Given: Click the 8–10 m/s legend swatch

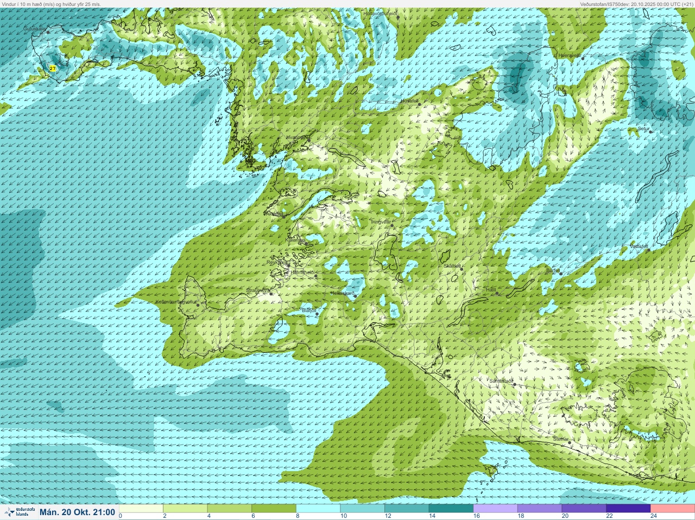Looking at the screenshot, I should point(318,509).
